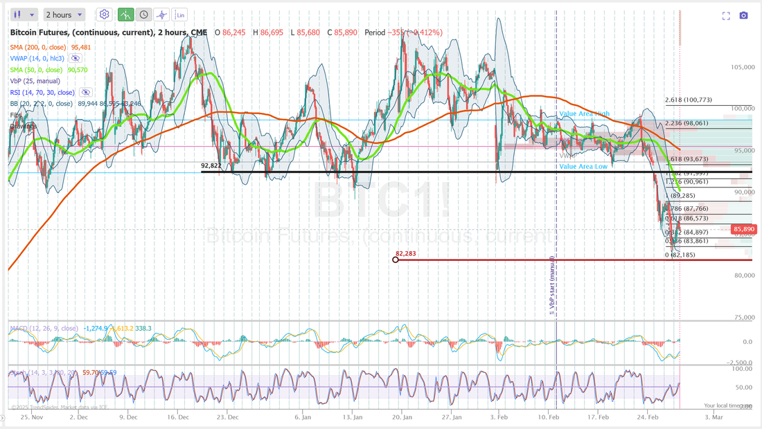Open the candlestick chart type dropdown
The width and height of the screenshot is (762, 429).
(x=24, y=15)
